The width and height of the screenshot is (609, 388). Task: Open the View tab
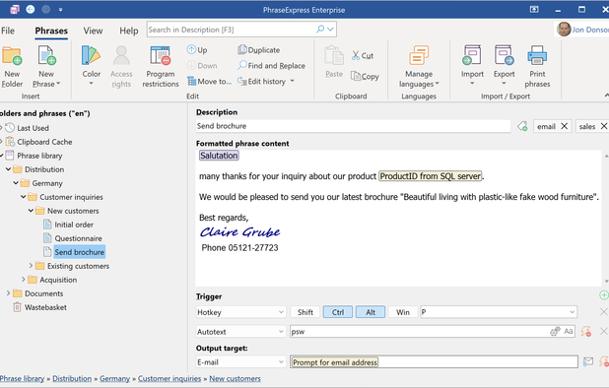[x=93, y=31]
